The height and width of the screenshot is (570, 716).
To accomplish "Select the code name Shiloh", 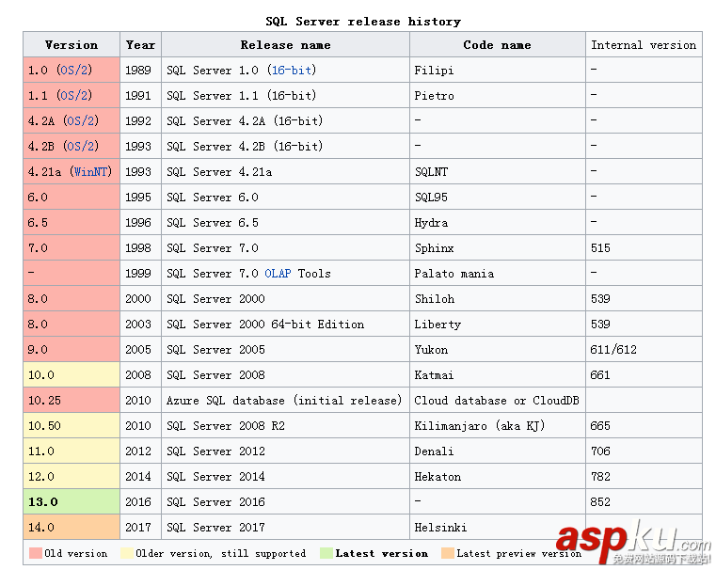I will pyautogui.click(x=435, y=299).
